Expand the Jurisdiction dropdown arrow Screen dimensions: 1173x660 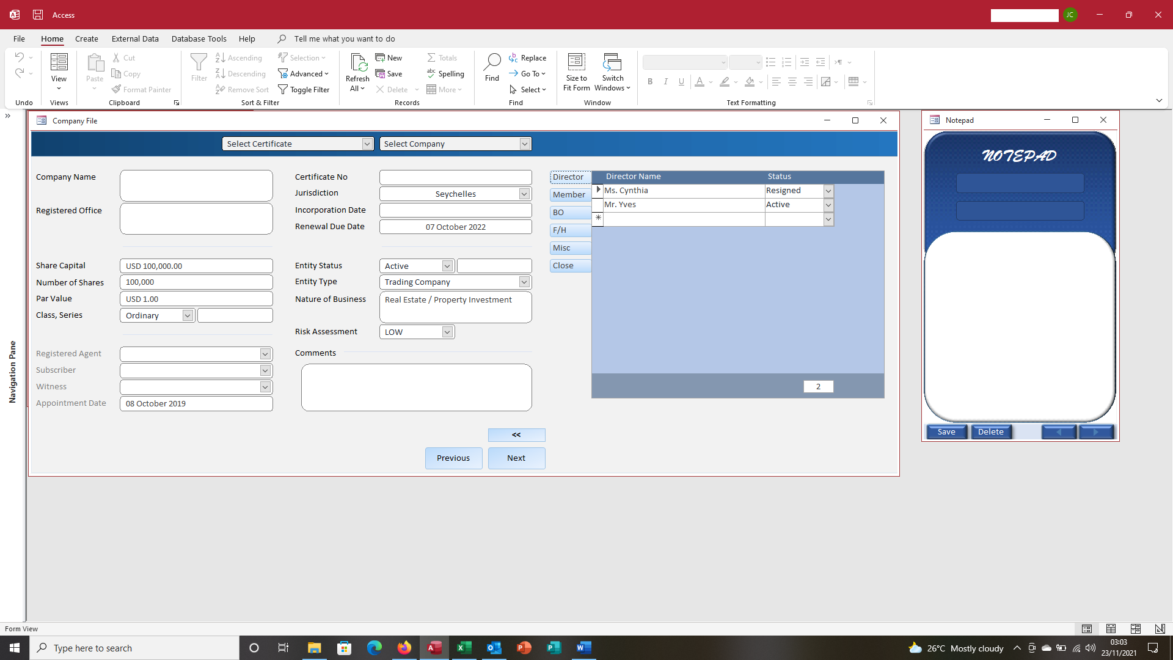pos(524,194)
